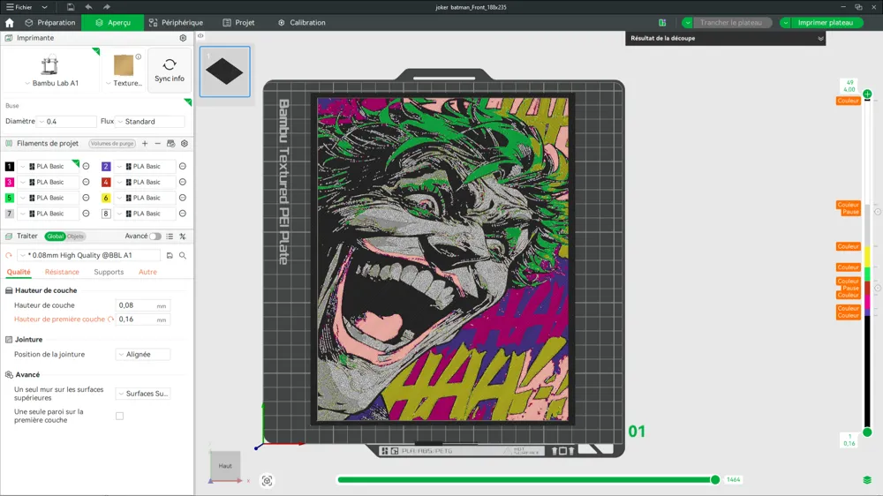Search process settings magnifier icon
Image resolution: width=883 pixels, height=496 pixels.
point(183,256)
